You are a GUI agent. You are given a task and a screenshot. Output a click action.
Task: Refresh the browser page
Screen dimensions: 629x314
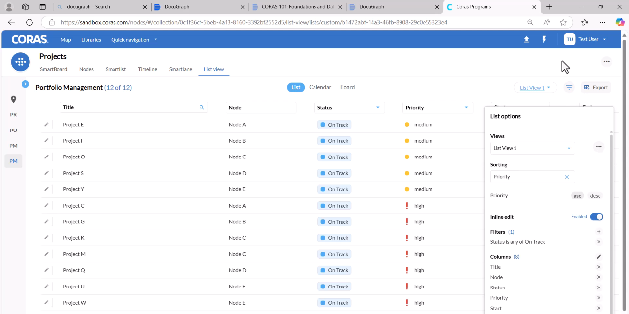tap(29, 22)
